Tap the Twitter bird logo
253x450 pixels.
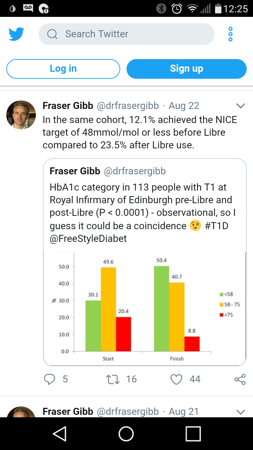(x=17, y=34)
